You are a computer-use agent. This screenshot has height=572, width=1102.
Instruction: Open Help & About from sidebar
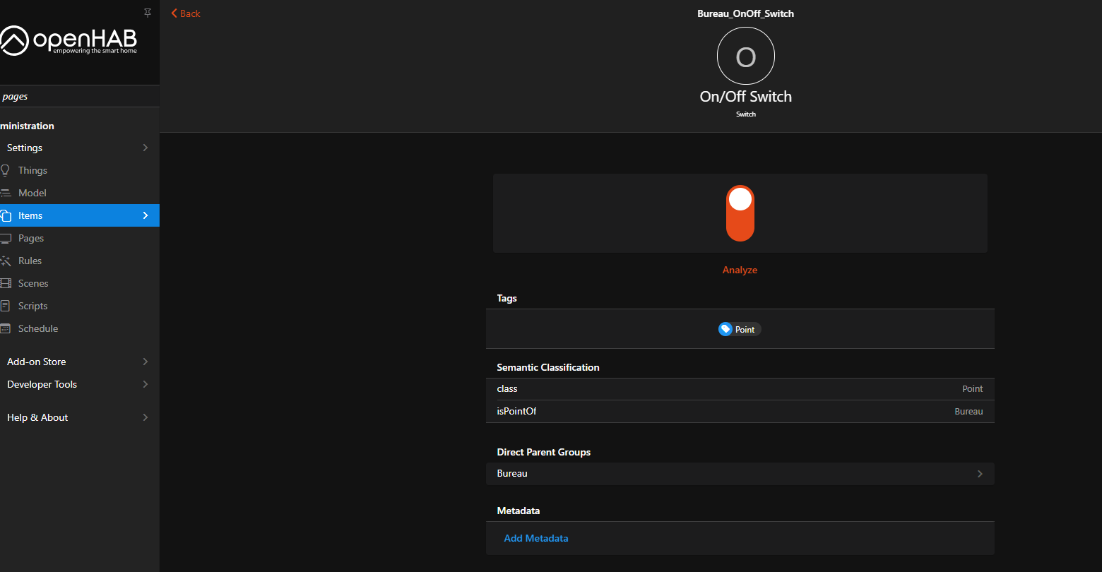click(x=37, y=417)
